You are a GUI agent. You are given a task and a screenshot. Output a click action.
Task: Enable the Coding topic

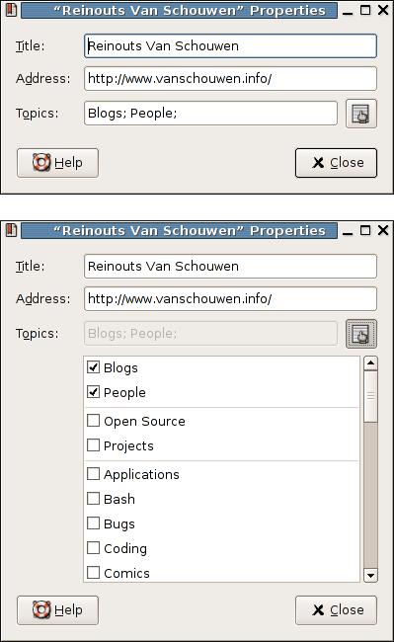tap(93, 548)
